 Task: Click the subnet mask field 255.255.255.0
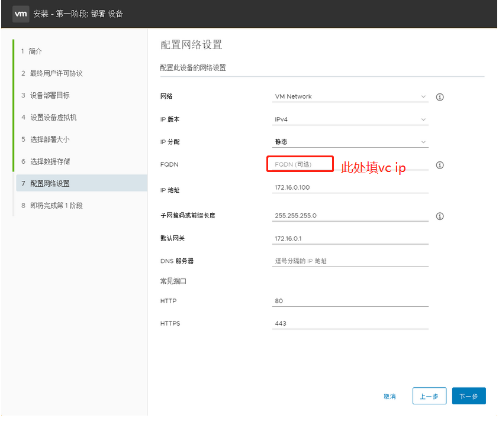(x=350, y=216)
